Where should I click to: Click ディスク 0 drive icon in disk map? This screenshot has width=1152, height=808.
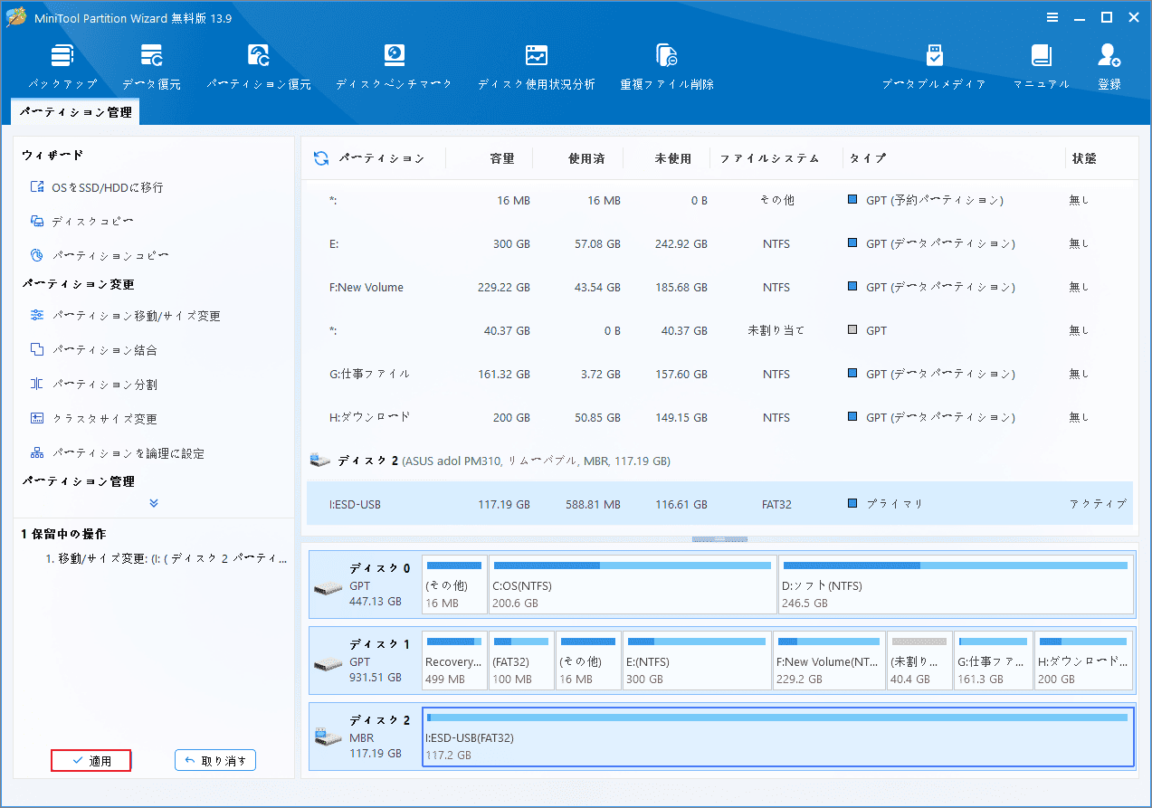point(328,588)
